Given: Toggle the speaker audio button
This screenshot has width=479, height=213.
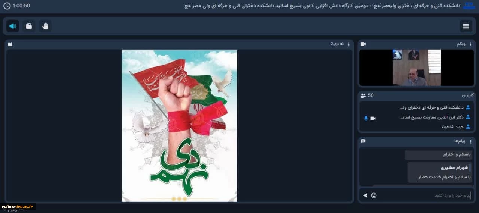Looking at the screenshot, I should 13,26.
